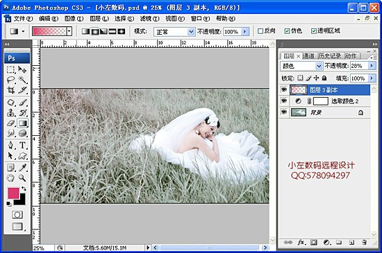
Task: Select the Slice tool
Action: click(x=22, y=90)
